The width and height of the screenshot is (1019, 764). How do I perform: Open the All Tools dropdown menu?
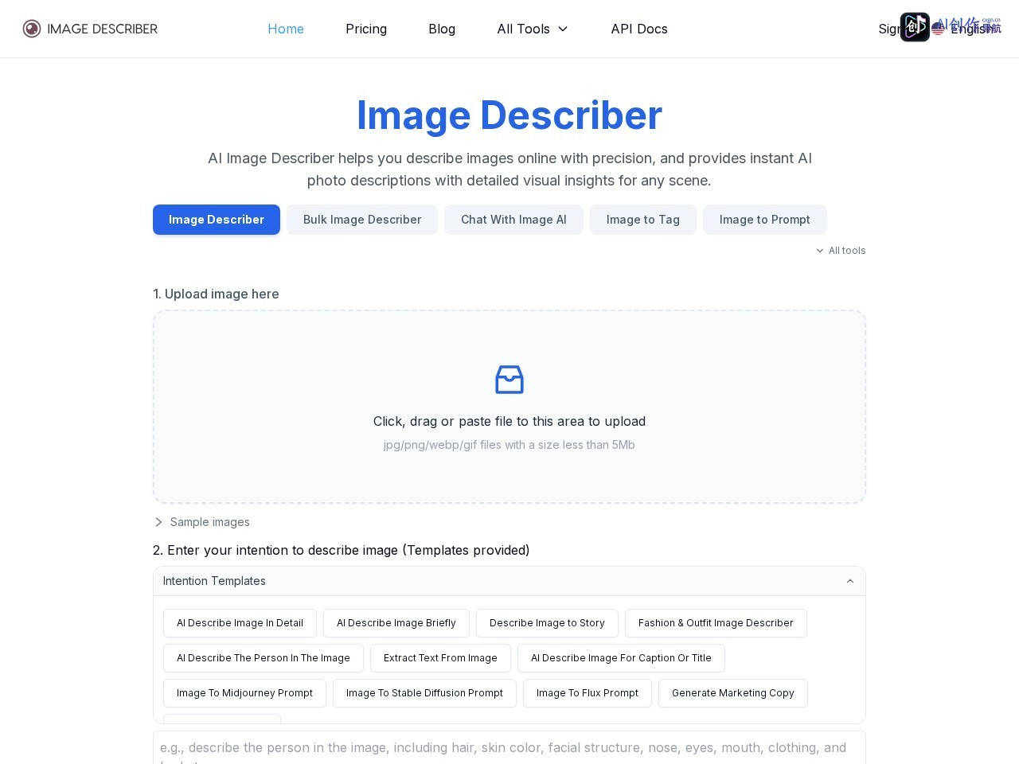pos(533,29)
